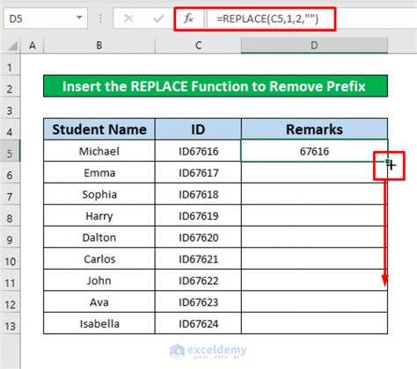Image resolution: width=417 pixels, height=369 pixels.
Task: Select column B header
Action: tap(99, 46)
